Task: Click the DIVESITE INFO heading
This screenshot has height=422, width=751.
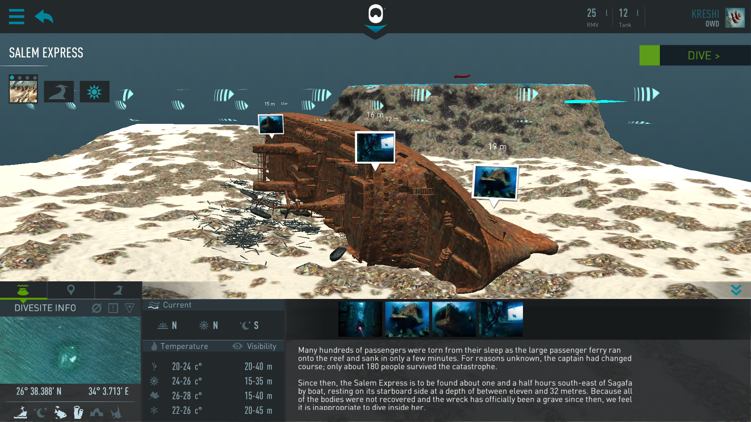Action: (x=45, y=308)
